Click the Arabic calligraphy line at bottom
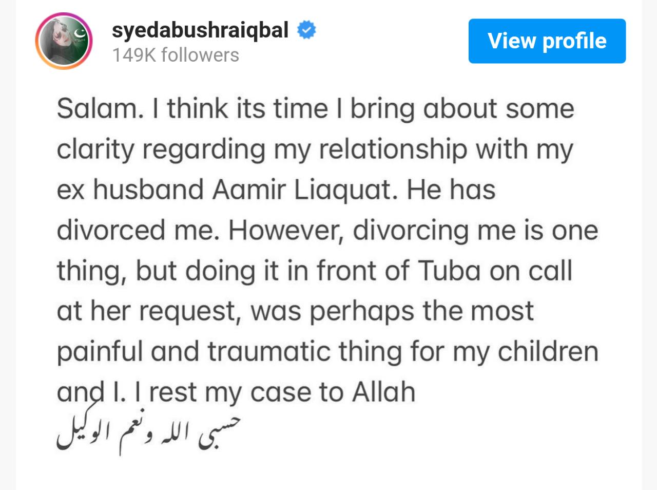Viewport: 657px width, 490px height. click(x=148, y=433)
